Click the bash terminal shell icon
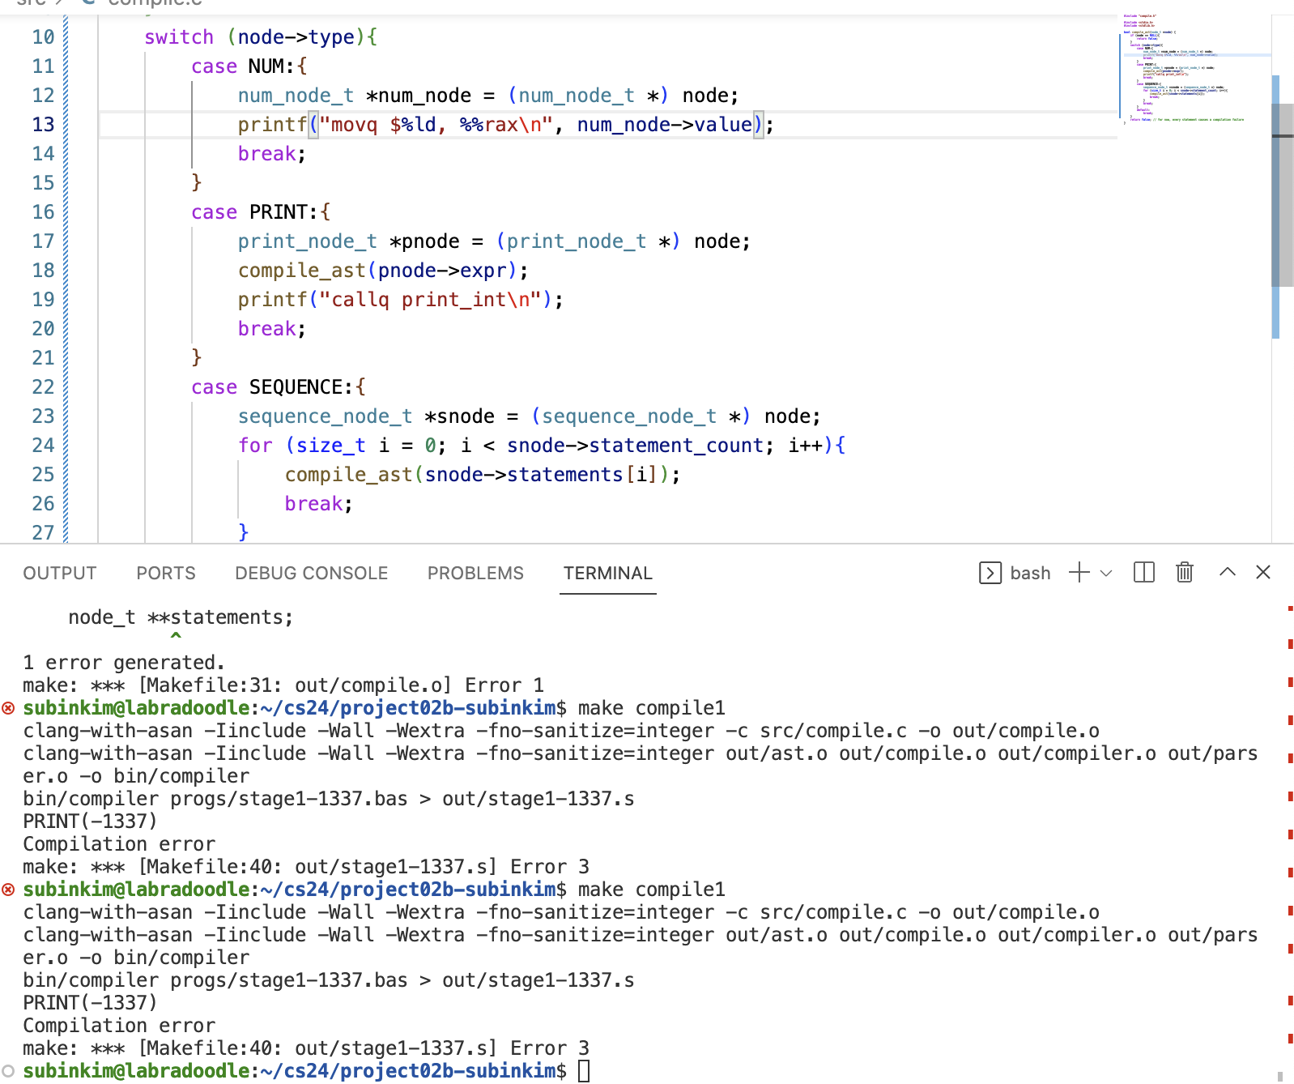The image size is (1294, 1084). (x=990, y=573)
